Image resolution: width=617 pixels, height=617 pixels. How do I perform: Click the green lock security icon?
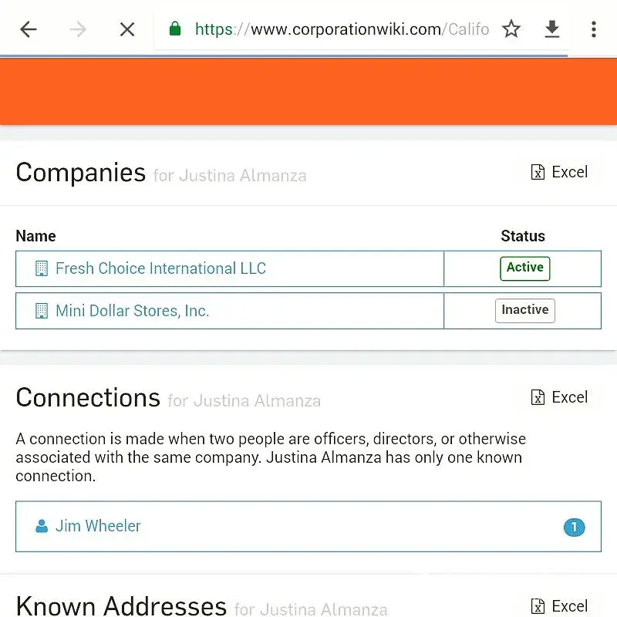[175, 29]
